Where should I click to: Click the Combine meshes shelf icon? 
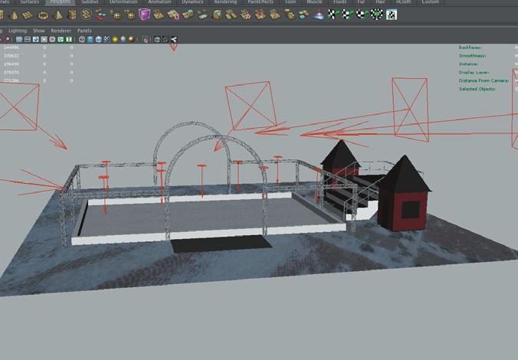coord(100,15)
